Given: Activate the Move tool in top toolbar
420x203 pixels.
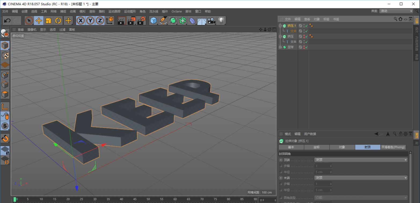Looking at the screenshot, I should [39, 21].
